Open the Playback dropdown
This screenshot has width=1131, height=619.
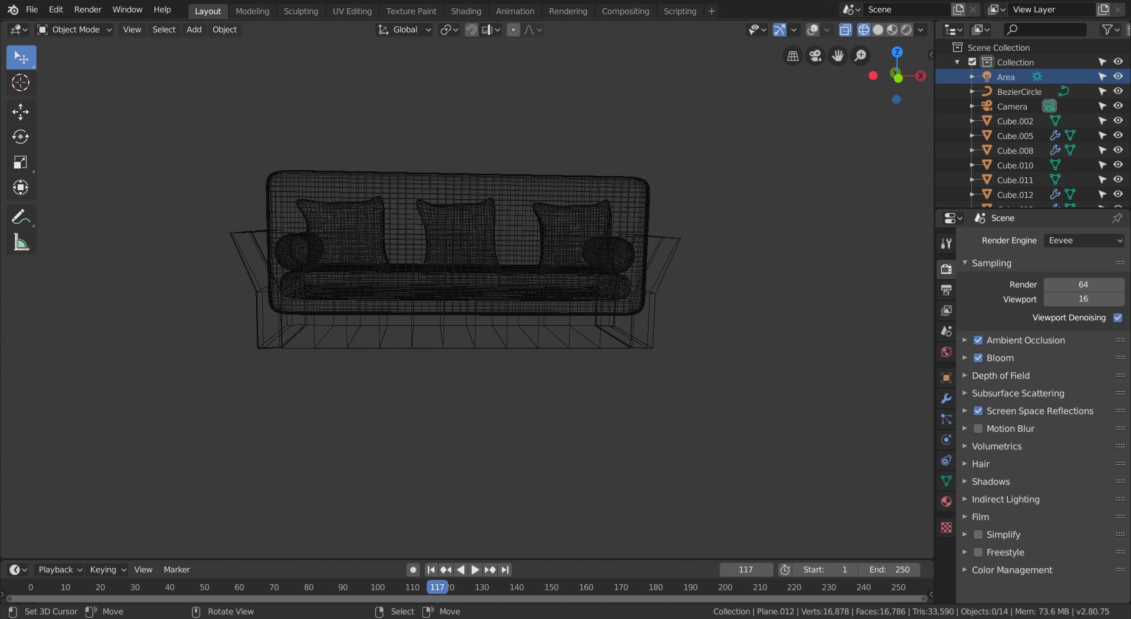coord(59,570)
